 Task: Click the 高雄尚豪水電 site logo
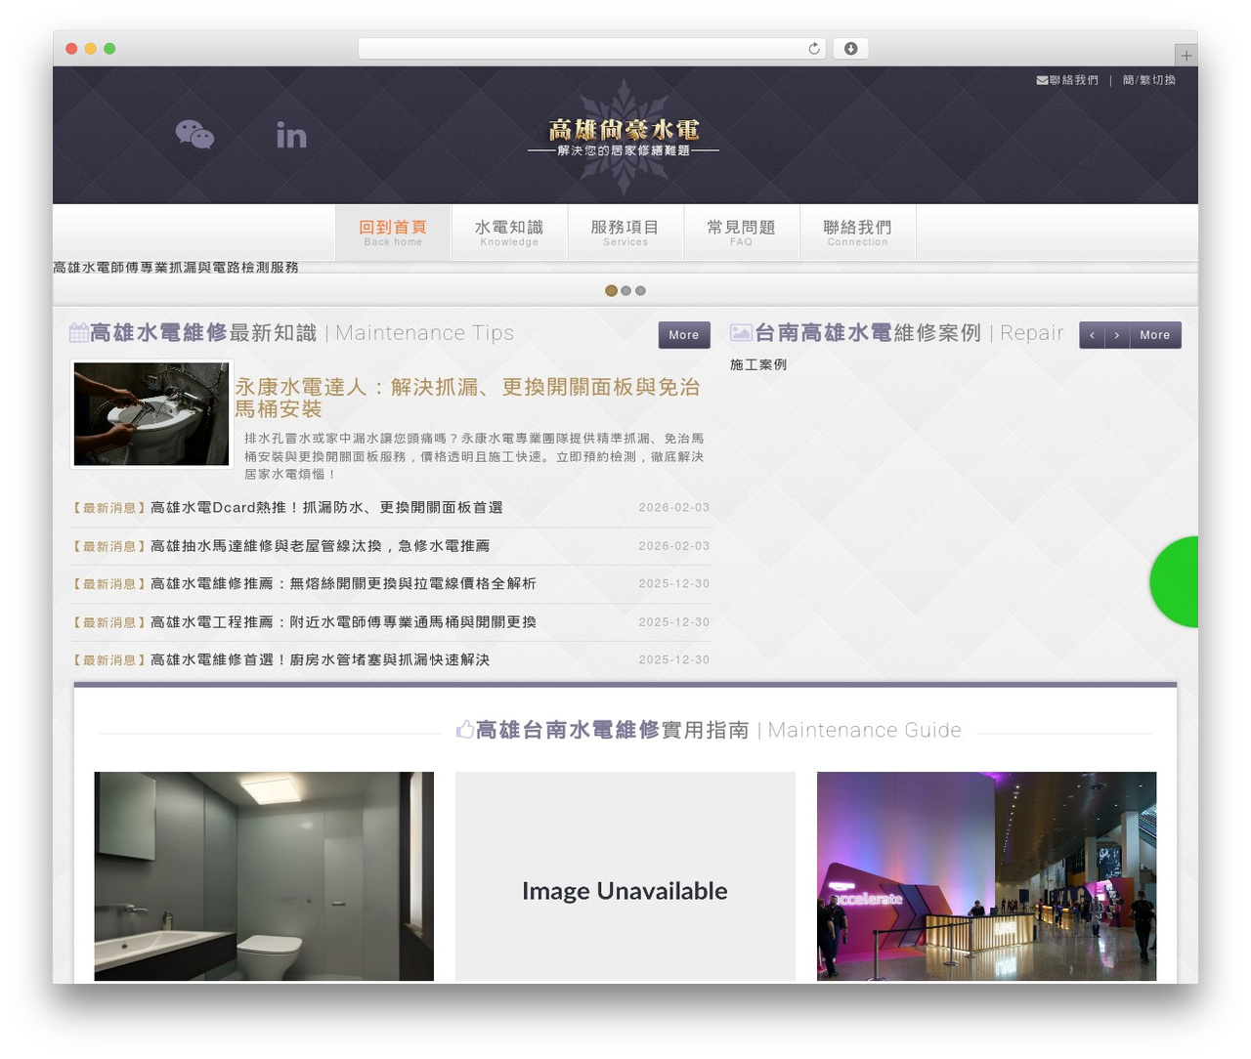tap(624, 137)
